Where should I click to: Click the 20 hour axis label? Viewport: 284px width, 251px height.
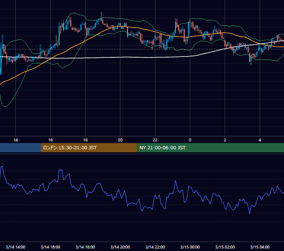click(x=120, y=140)
